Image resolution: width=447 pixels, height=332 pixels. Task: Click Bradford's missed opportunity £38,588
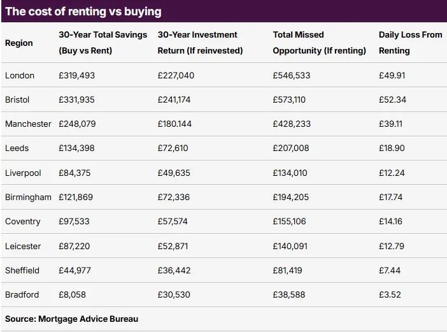(289, 294)
